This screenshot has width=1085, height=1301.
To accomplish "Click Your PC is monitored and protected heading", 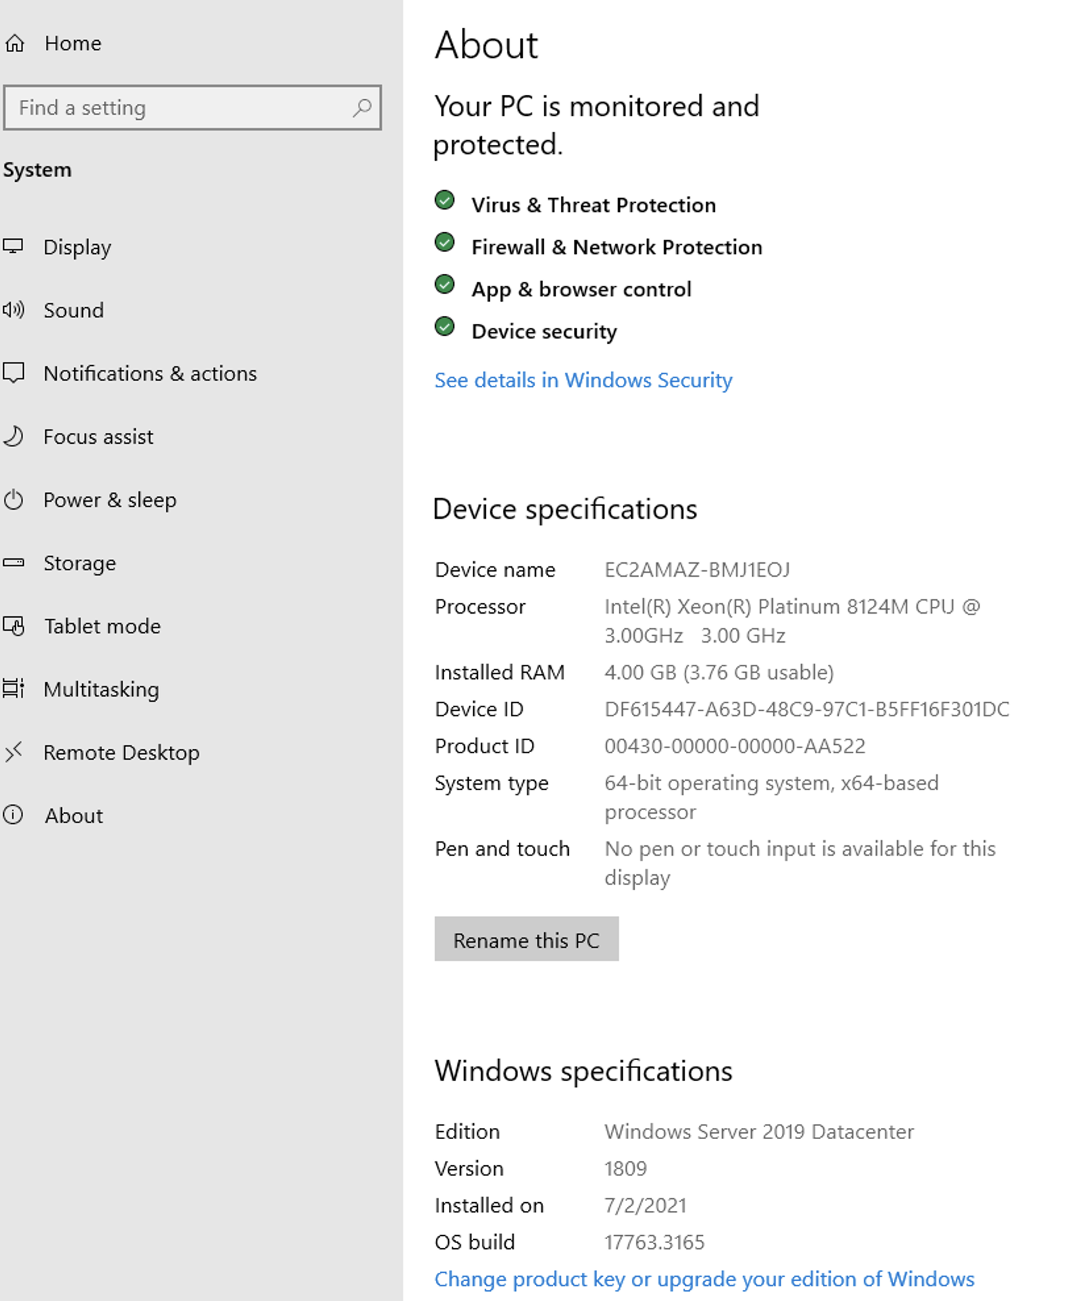I will click(x=596, y=125).
